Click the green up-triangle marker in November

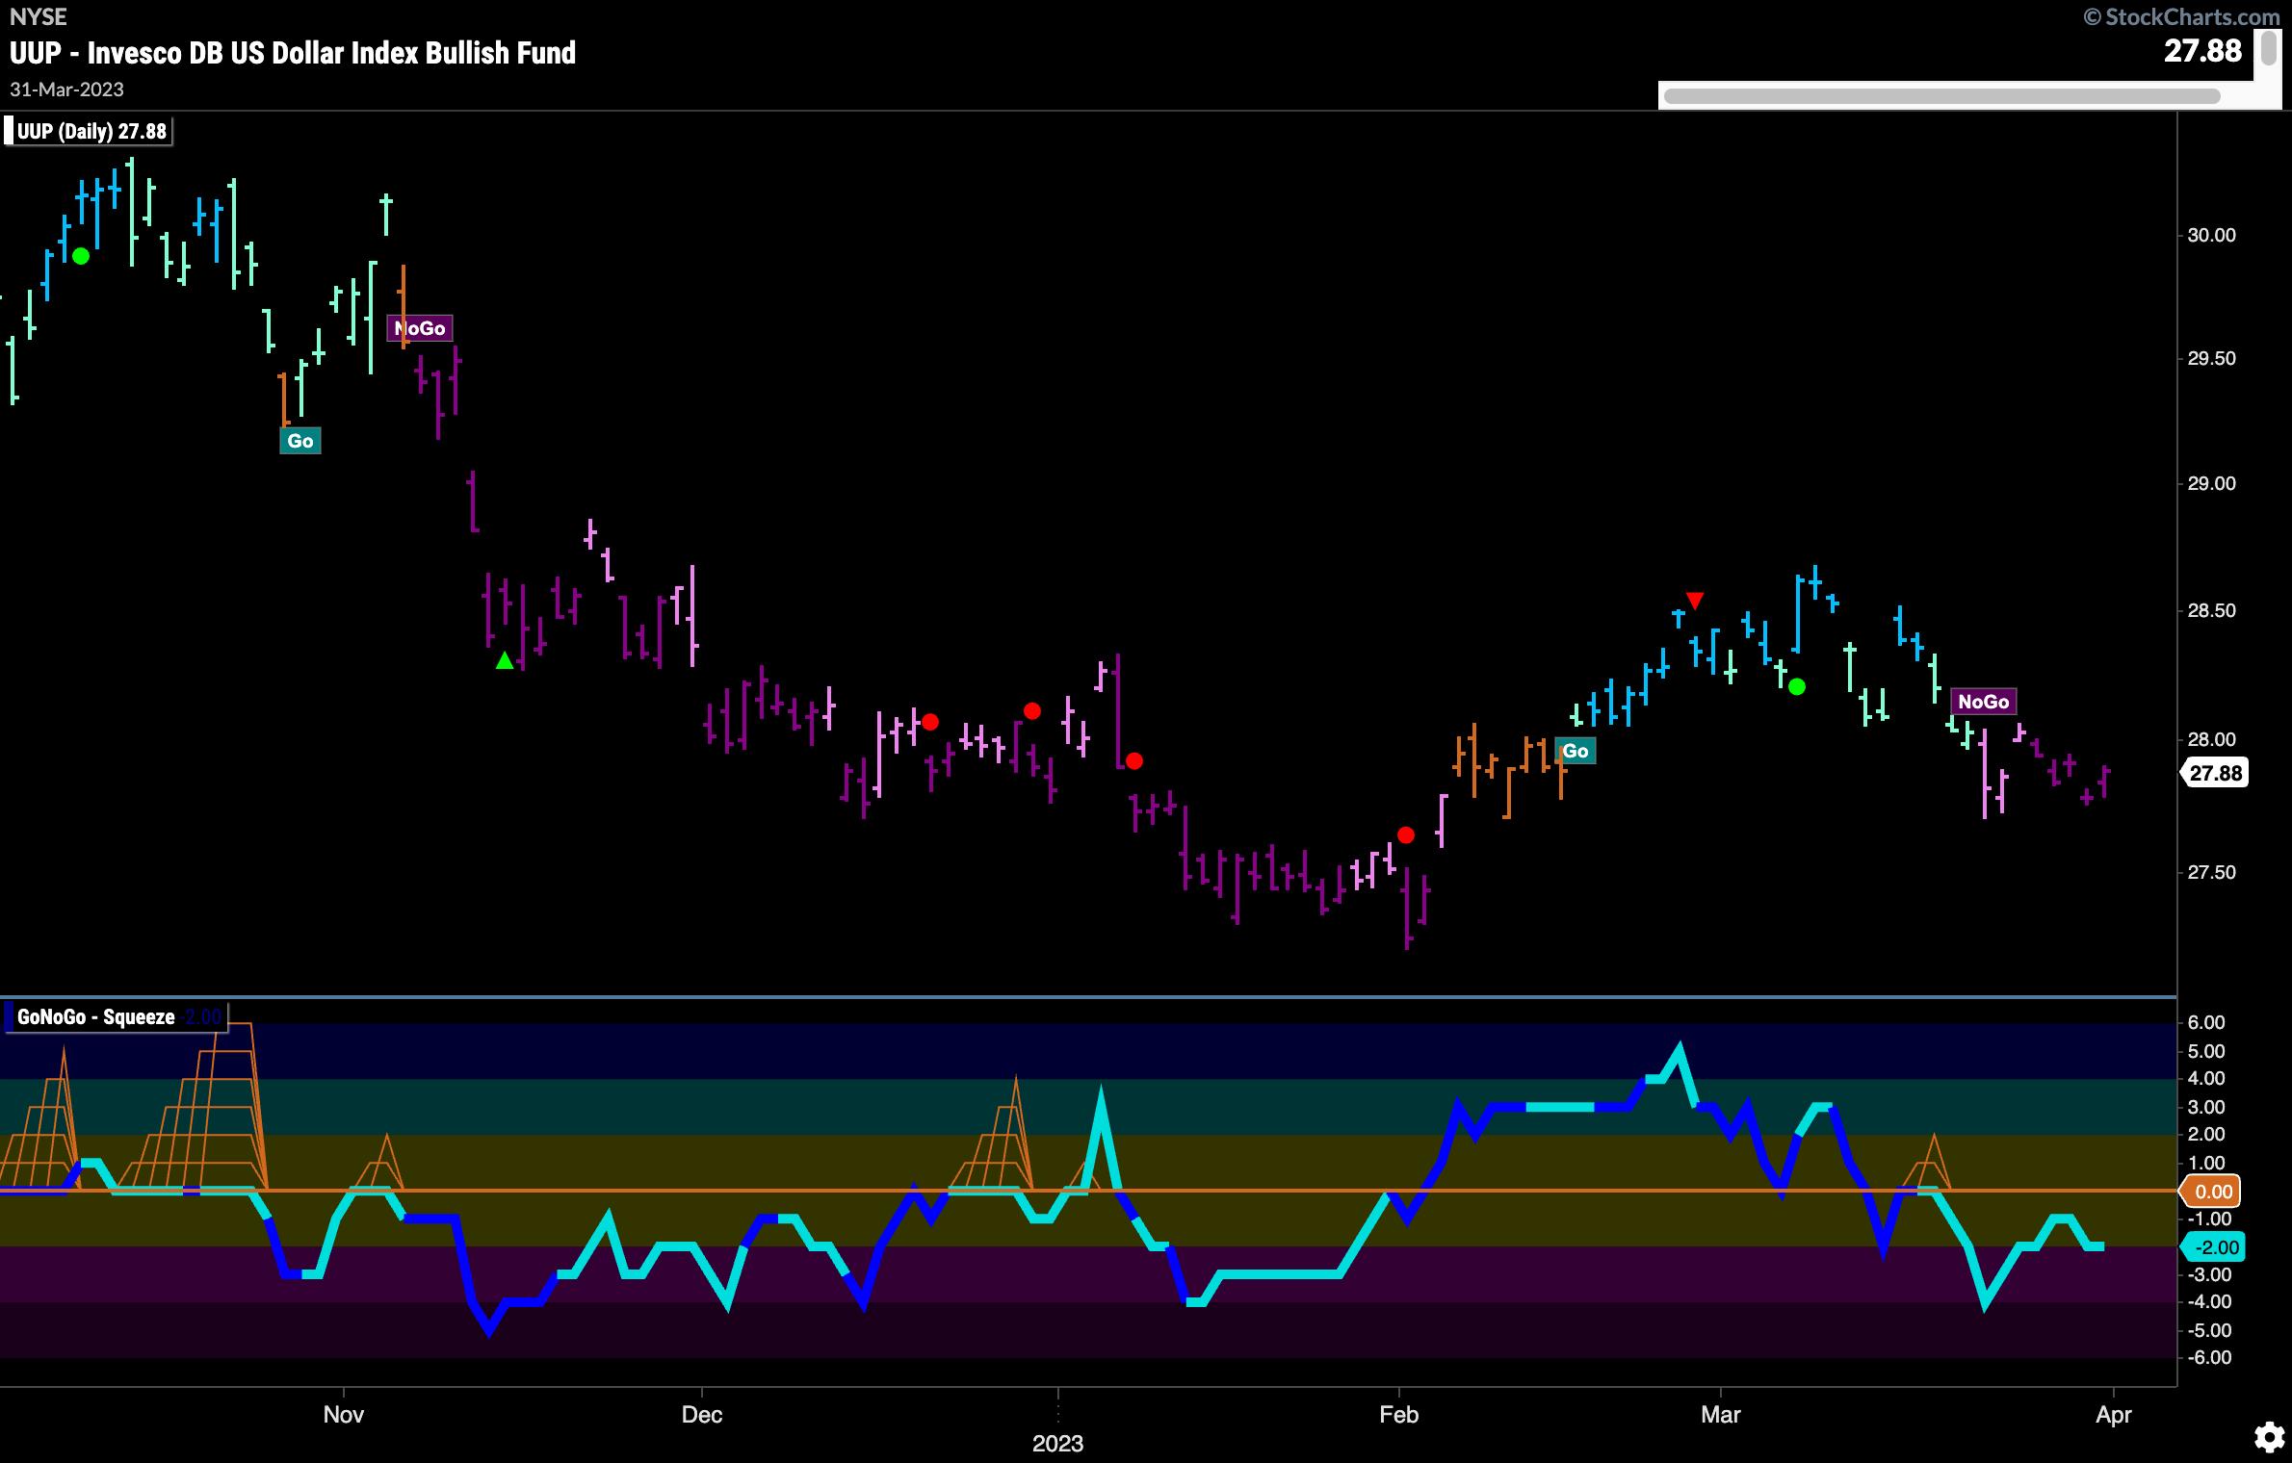click(504, 660)
